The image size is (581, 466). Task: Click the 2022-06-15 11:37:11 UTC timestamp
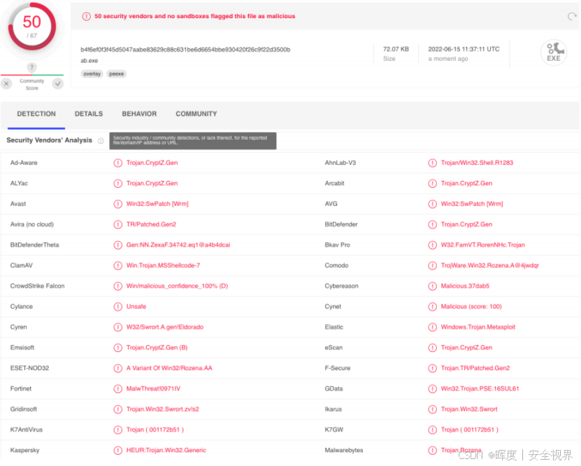(x=464, y=49)
